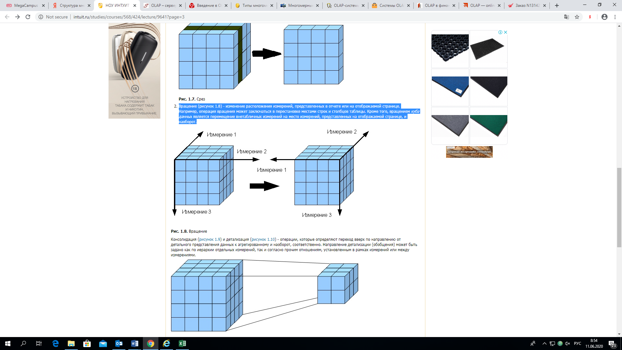Bookmark this page with star icon
This screenshot has height=350, width=622.
pyautogui.click(x=577, y=17)
